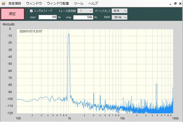183x122 pixels.
Task: Open the RBW 50 Hz dropdown
Action: pyautogui.click(x=120, y=17)
